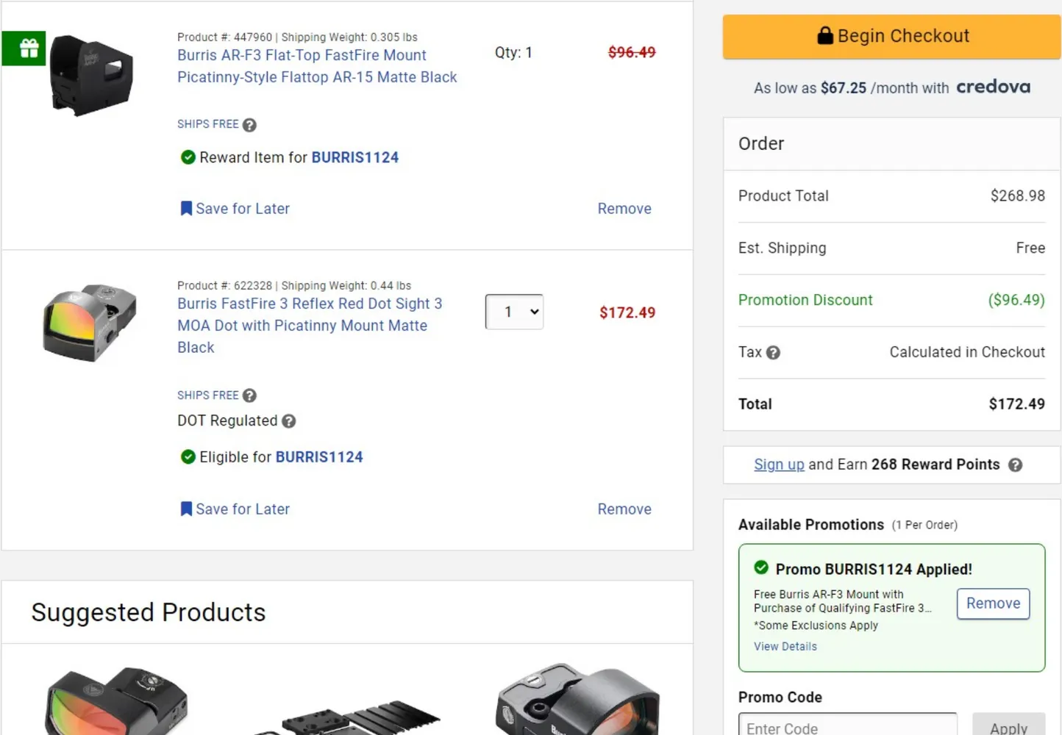Remove the FastFire 3 sight from cart
Screen dimensions: 1062x735
[624, 509]
